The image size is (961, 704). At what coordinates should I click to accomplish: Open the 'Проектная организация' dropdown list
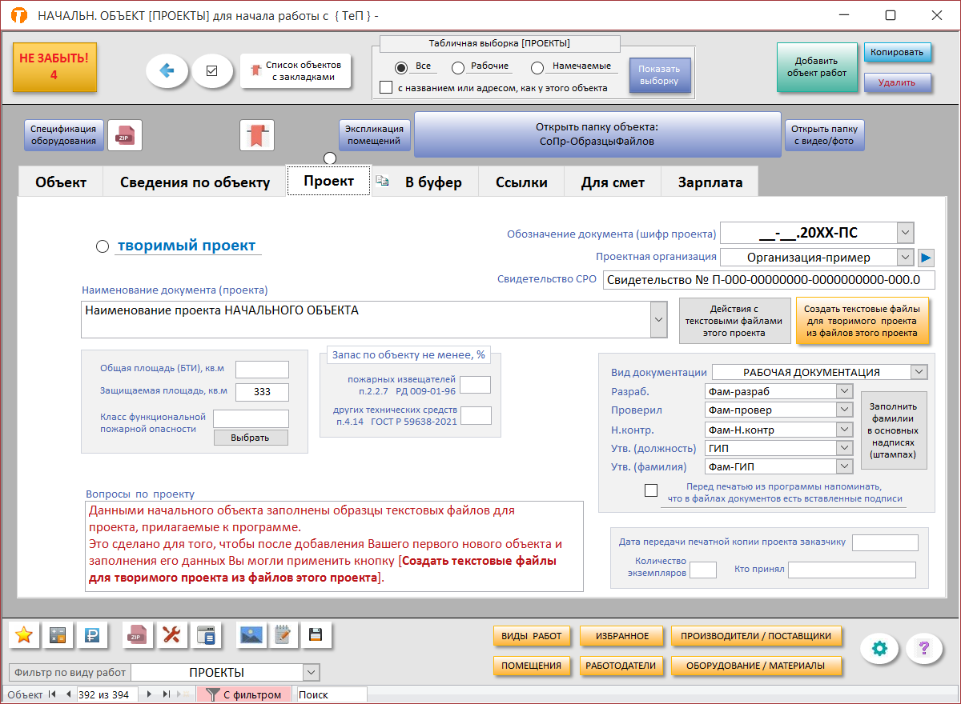[x=905, y=258]
